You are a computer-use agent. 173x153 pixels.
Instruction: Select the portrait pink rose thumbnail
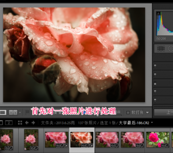point(31,140)
